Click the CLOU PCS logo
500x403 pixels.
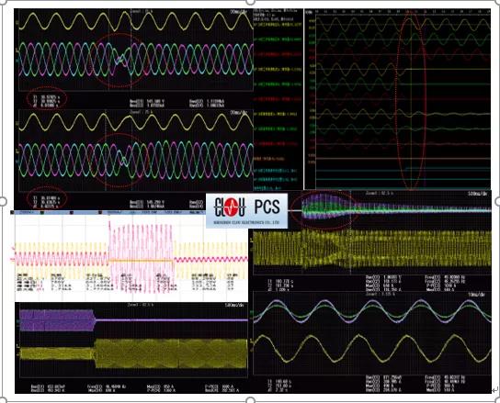(x=247, y=211)
